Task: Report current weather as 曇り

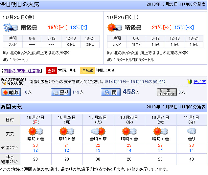Action: (x=61, y=93)
